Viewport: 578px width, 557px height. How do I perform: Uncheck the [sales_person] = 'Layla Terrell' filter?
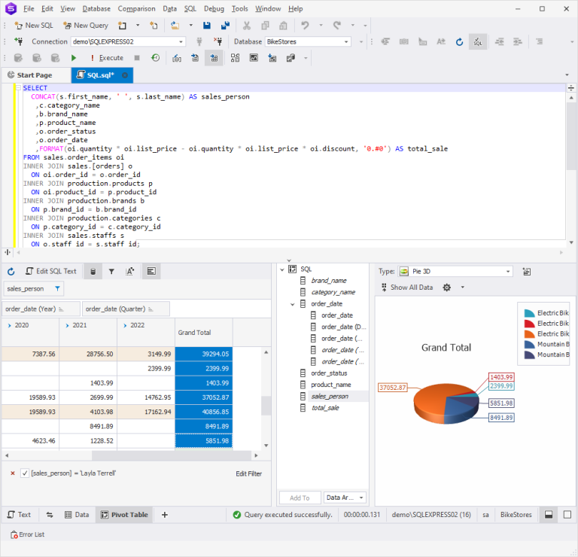(x=25, y=473)
